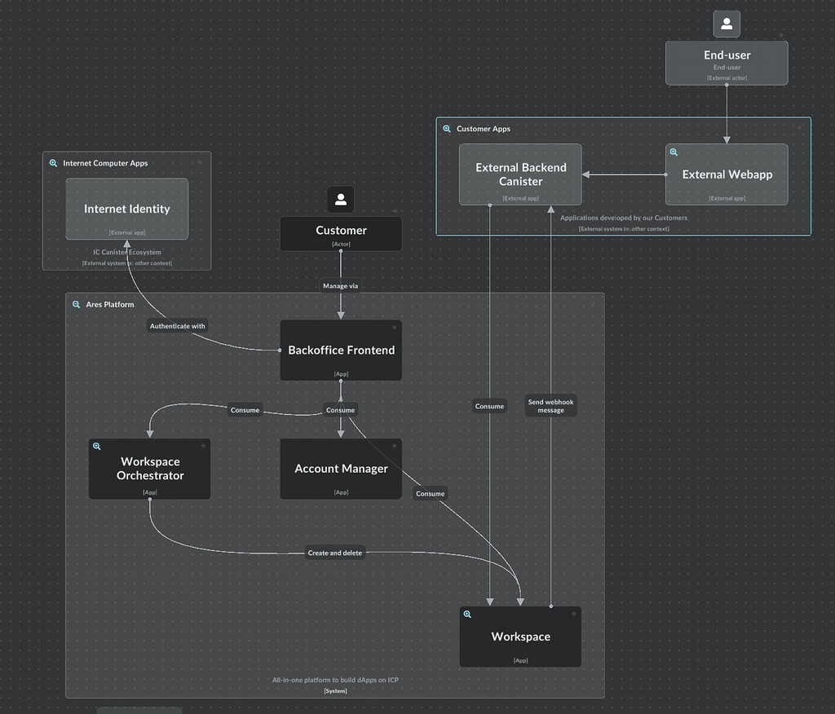Click the 'Manage via' relationship label
Screen dimensions: 835x714
pos(340,286)
